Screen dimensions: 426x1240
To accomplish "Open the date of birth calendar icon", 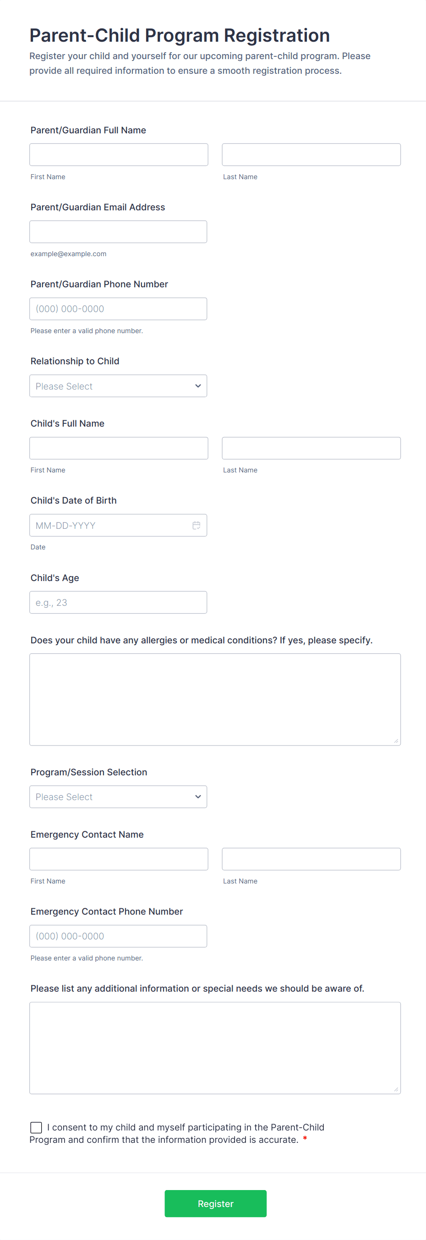I will point(197,525).
